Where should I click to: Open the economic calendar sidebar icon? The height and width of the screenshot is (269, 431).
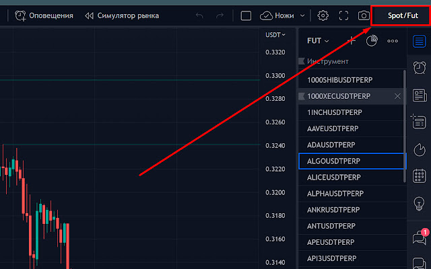click(420, 176)
